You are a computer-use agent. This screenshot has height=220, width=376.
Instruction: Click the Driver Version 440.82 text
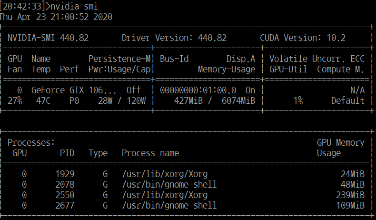pos(174,38)
